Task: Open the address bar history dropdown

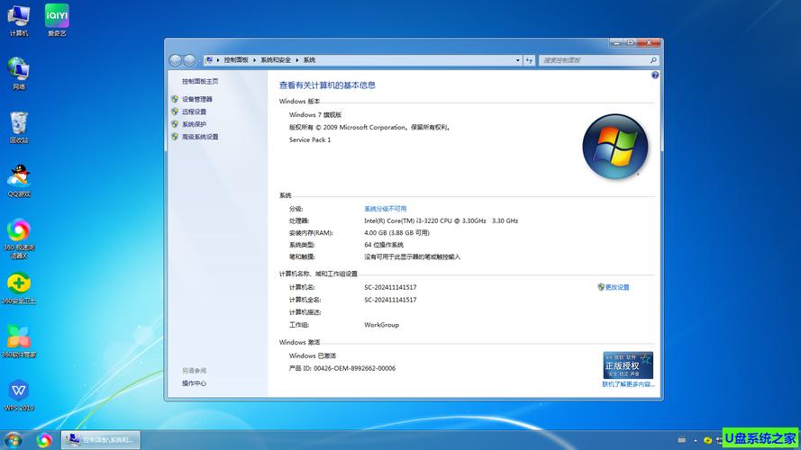Action: point(517,60)
